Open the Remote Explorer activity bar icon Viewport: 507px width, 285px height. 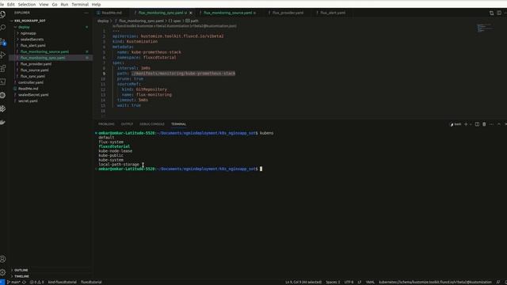tap(3, 82)
